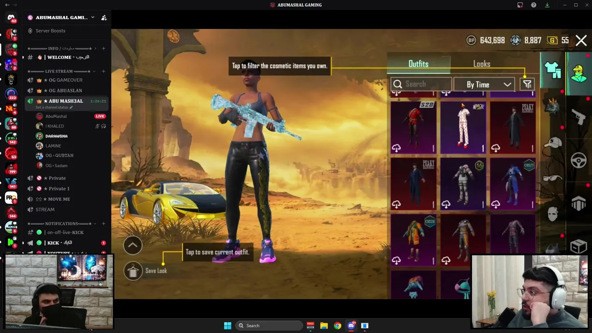This screenshot has height=333, width=592.
Task: Select the red S28 outfit thumbnail
Action: (413, 127)
